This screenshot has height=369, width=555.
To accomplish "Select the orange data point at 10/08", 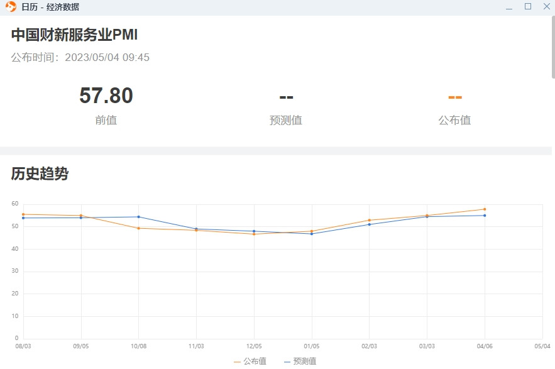I will point(138,228).
